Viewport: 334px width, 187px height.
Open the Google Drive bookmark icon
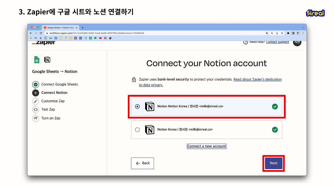pos(41,38)
